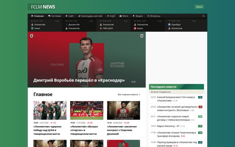Click the flame count 153 under the ЦСКА friendly card
Viewport: 235px width, 147px height.
click(x=53, y=123)
